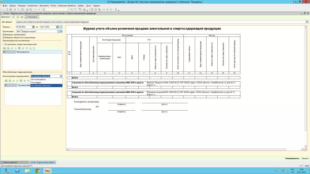This screenshot has width=310, height=174.
Task: Choose По торговым объектам from the list
Action: coord(46,85)
